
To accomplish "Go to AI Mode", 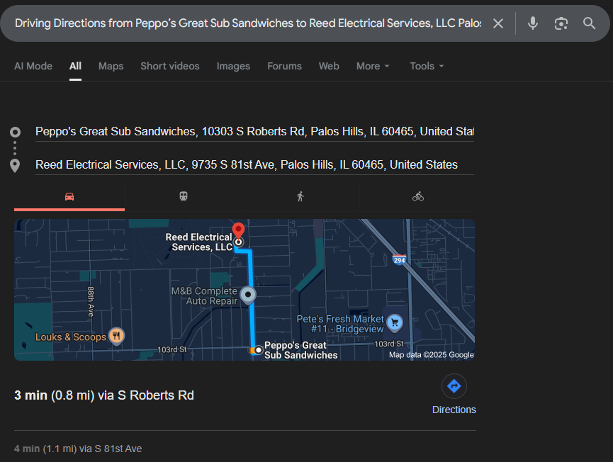I will pyautogui.click(x=33, y=66).
